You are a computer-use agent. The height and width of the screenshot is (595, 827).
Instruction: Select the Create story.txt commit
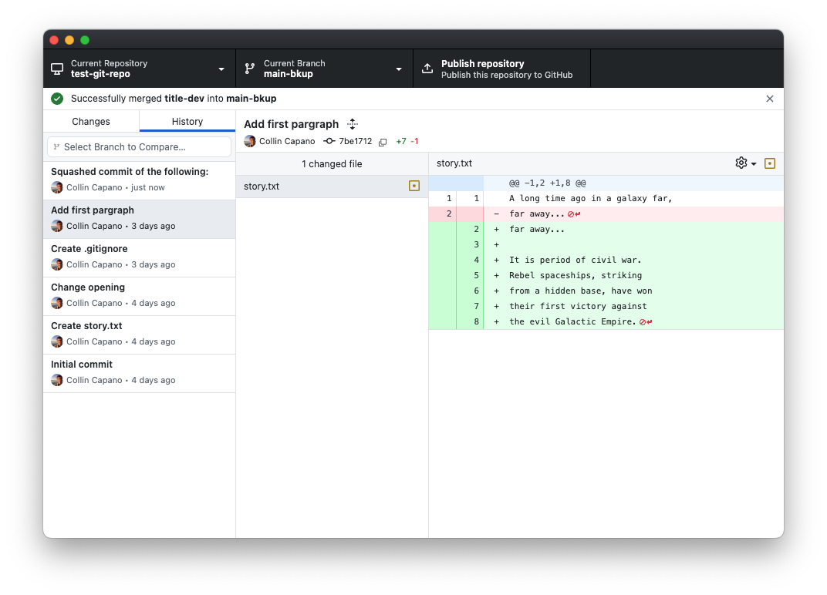tap(139, 334)
